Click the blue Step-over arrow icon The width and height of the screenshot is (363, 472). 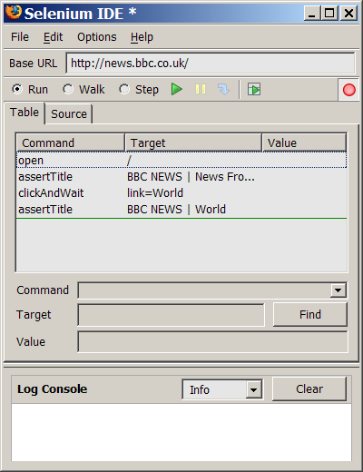tap(223, 89)
